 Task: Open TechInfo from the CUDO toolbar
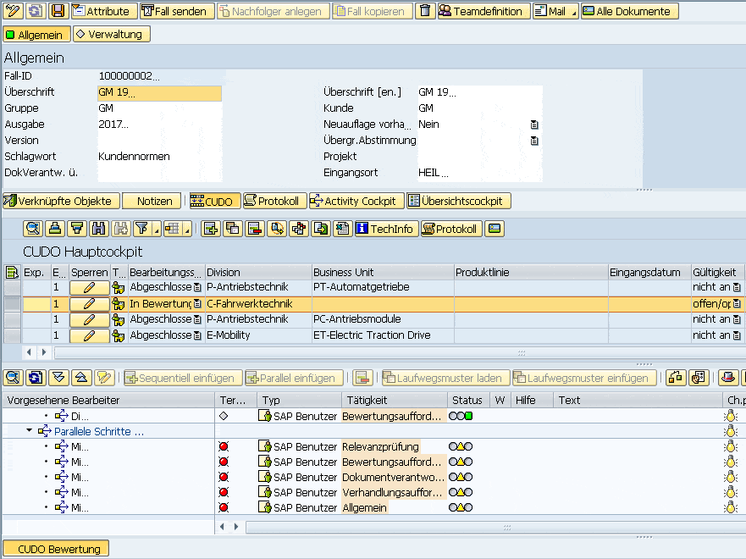coord(386,229)
